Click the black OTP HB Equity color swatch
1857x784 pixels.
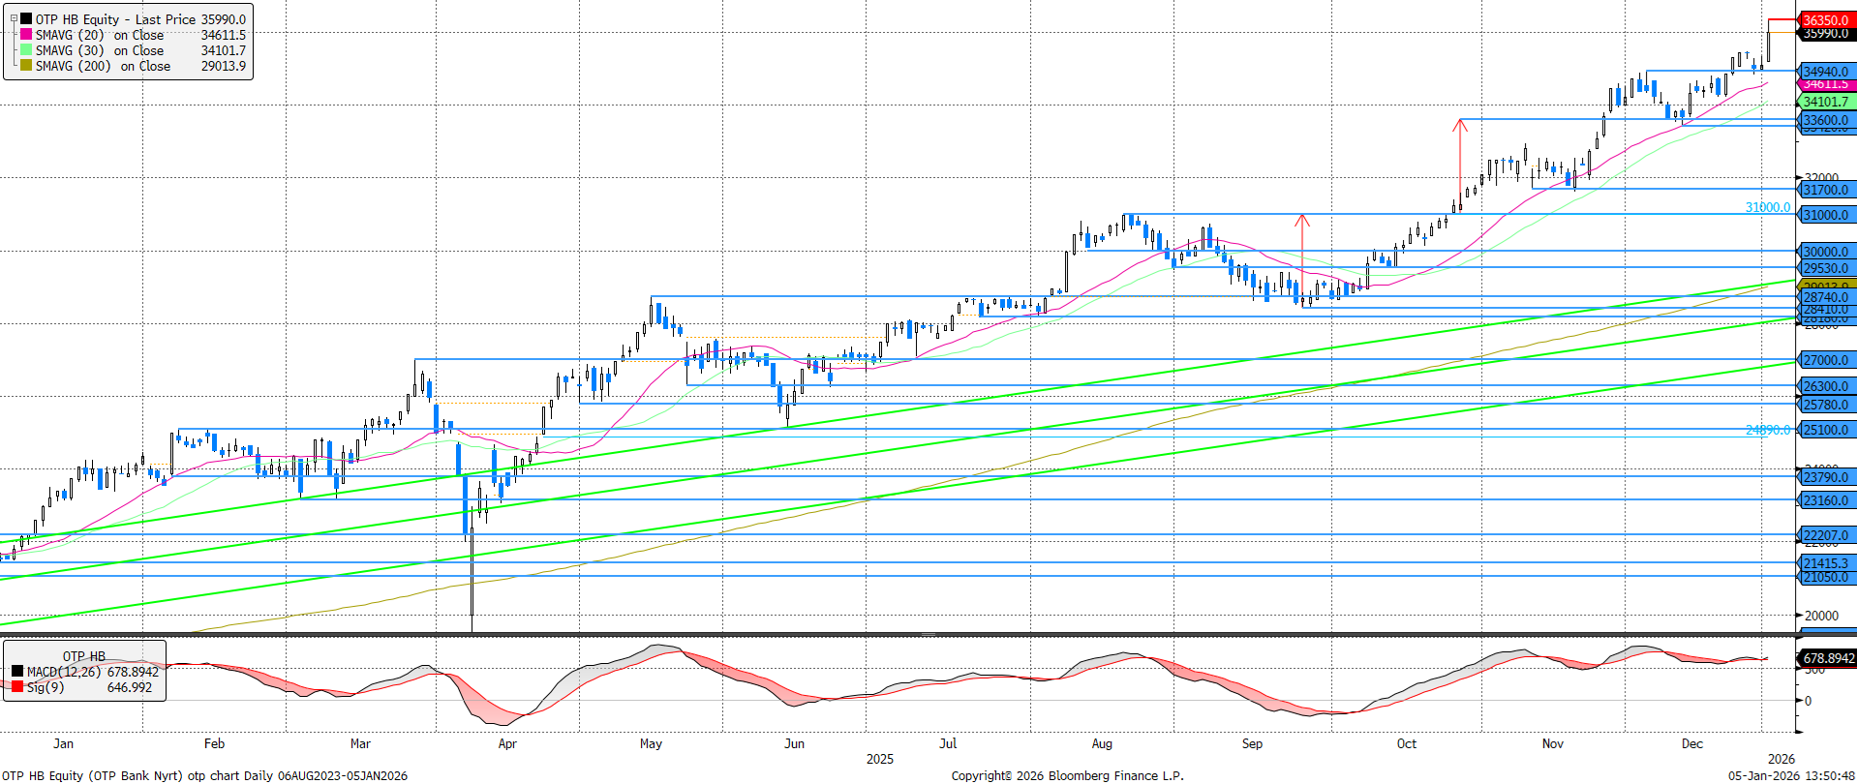tap(26, 19)
